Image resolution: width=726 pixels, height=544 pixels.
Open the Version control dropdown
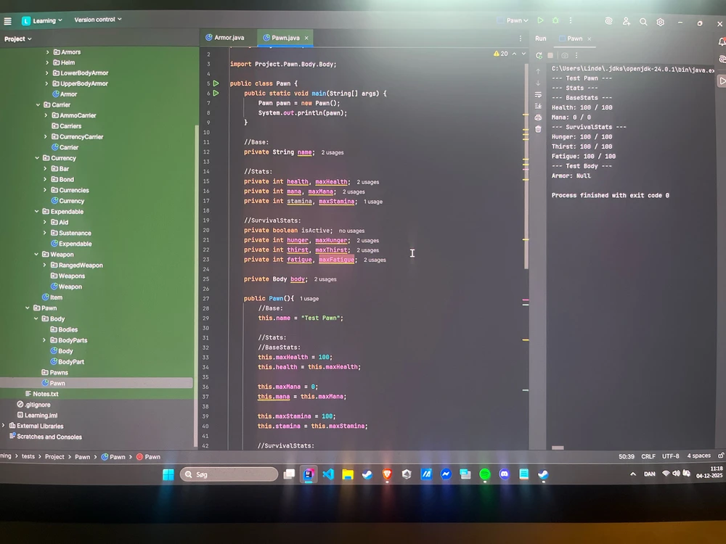tap(98, 20)
